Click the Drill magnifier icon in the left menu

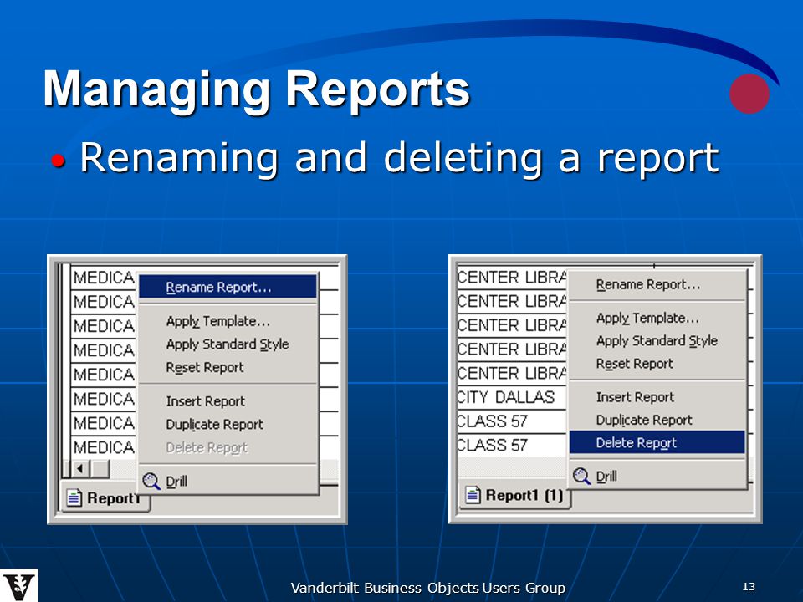[151, 482]
